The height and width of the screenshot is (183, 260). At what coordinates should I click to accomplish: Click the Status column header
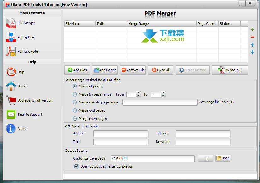click(229, 24)
